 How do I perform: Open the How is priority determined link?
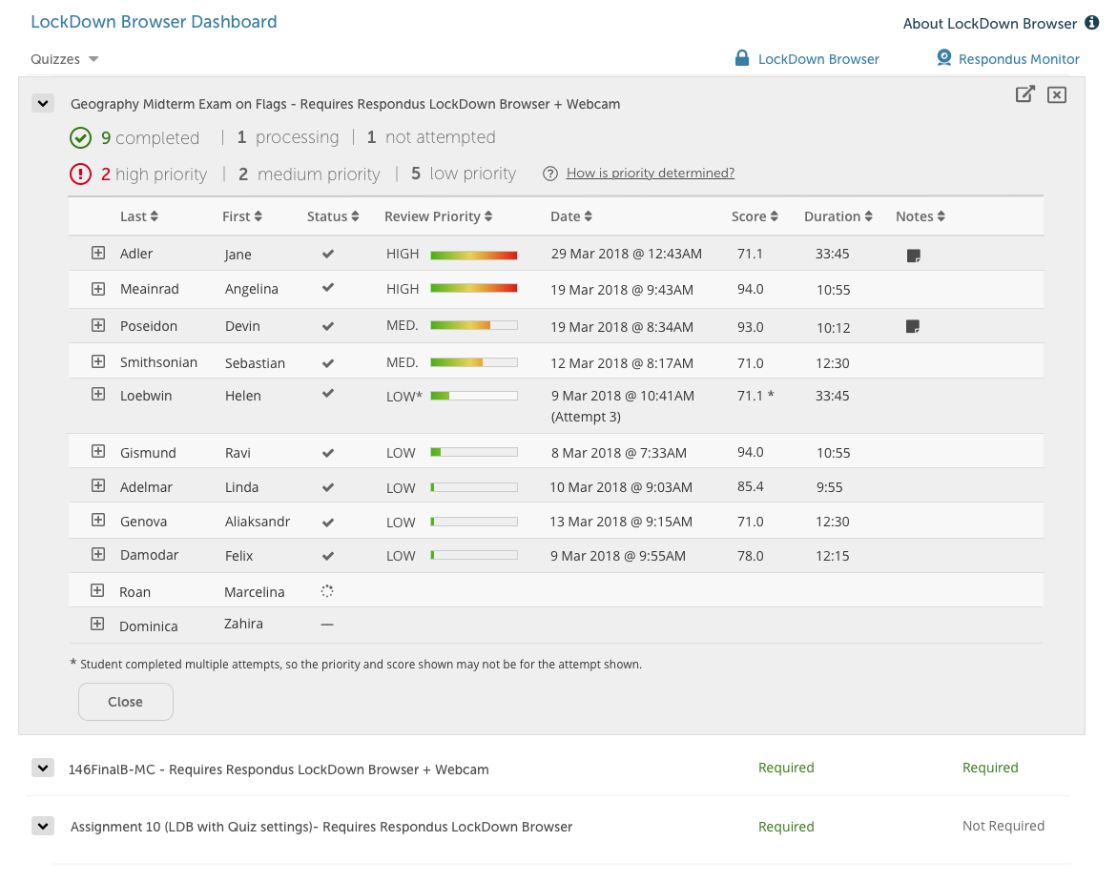[650, 173]
